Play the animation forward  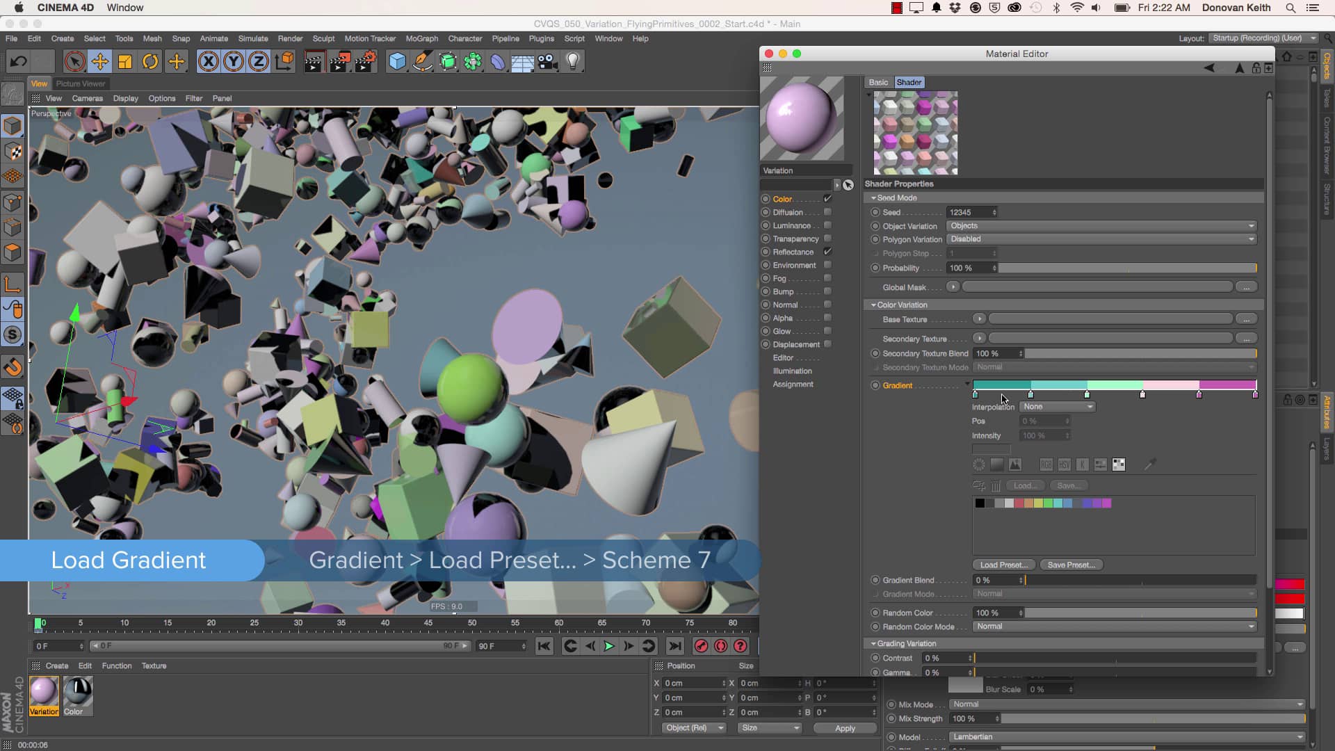click(609, 646)
